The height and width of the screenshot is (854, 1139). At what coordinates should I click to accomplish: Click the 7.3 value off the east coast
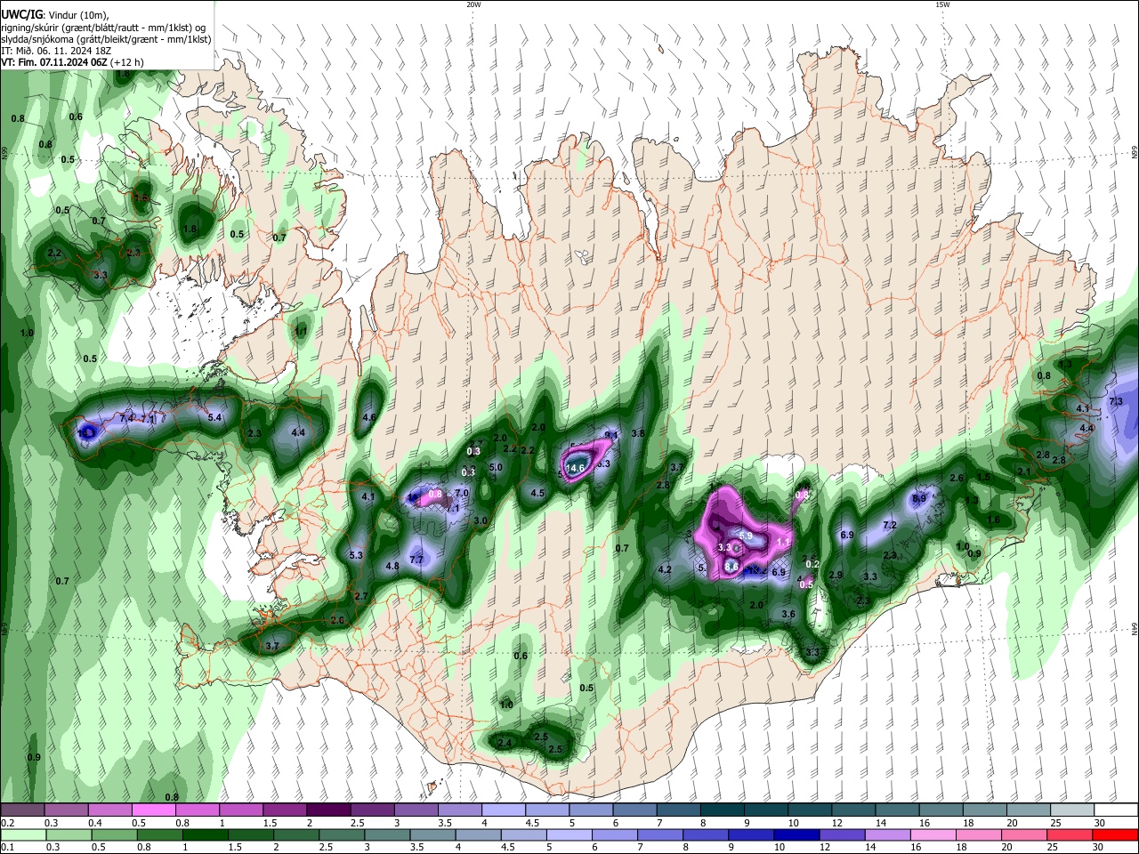pyautogui.click(x=1116, y=402)
